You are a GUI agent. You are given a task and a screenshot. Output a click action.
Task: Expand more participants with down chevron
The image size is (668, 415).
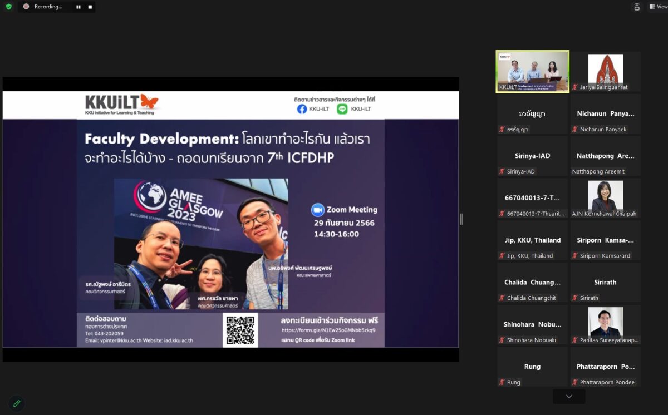tap(568, 397)
